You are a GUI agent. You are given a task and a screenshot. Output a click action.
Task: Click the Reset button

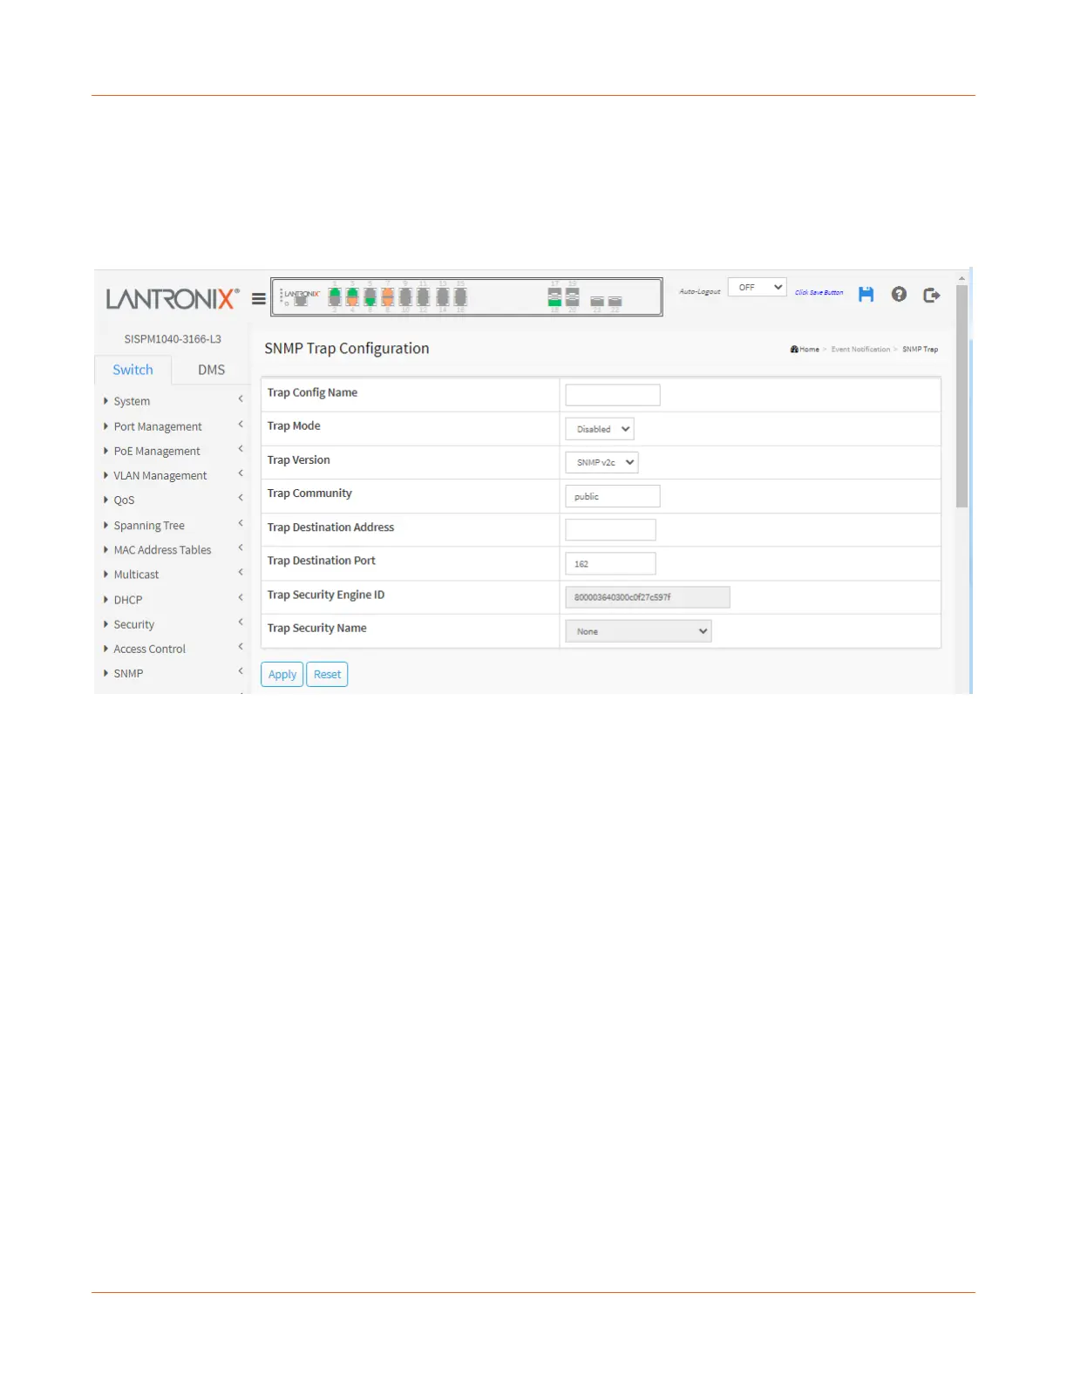tap(327, 675)
